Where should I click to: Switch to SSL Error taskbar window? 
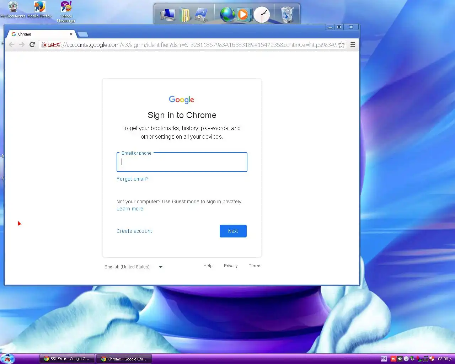coord(67,359)
